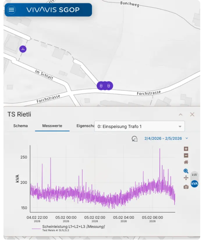Click the 05.02 00:00 axis label
Screen dimensions: 204x240
pyautogui.click(x=66, y=218)
